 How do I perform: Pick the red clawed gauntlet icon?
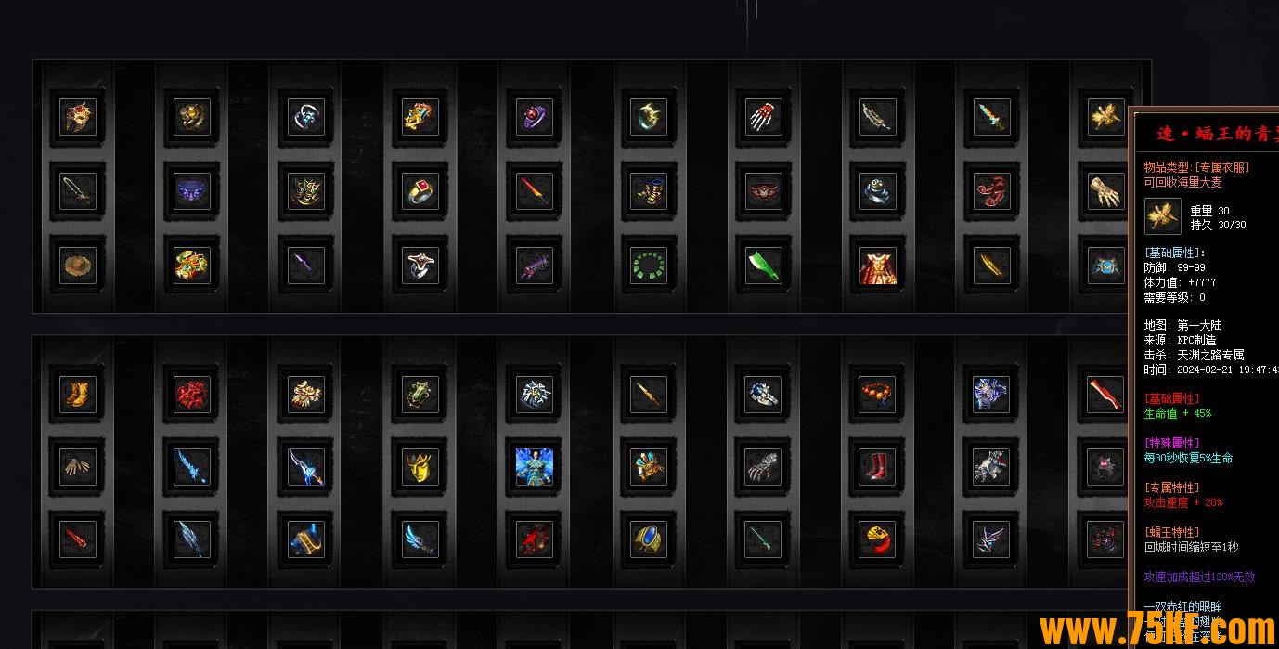(763, 117)
